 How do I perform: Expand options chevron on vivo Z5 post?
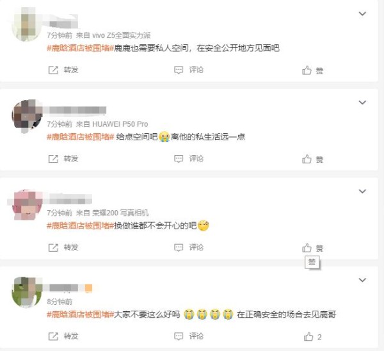click(x=362, y=13)
